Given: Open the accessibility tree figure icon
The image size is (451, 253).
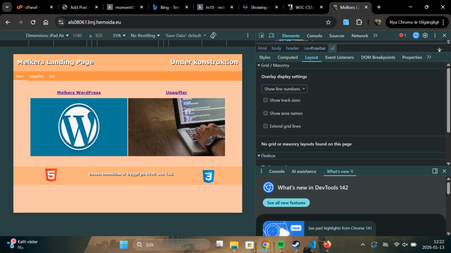Looking at the screenshot, I should [439, 50].
